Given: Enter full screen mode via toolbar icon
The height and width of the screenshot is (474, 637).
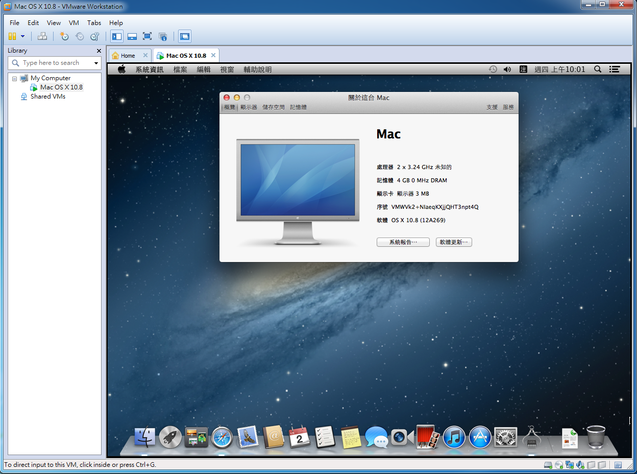Looking at the screenshot, I should [x=148, y=36].
